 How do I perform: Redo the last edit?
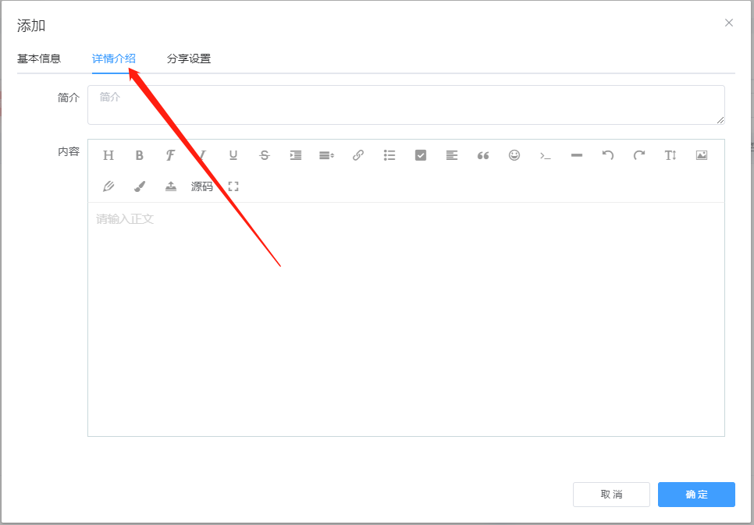pyautogui.click(x=639, y=155)
